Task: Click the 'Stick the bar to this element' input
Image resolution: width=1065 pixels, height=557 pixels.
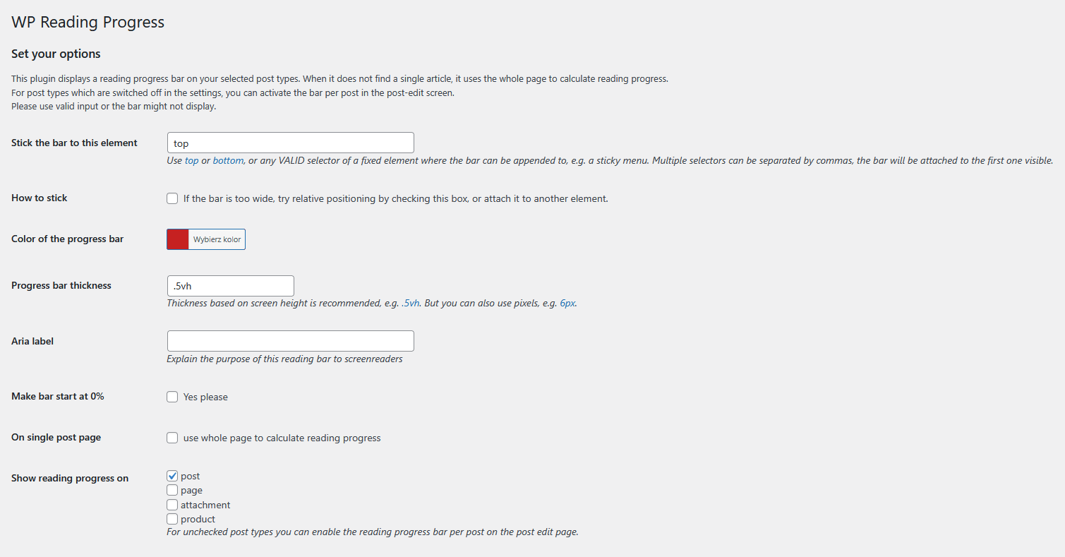Action: pos(290,143)
